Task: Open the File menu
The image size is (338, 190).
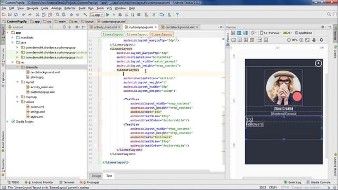Action: click(4, 8)
